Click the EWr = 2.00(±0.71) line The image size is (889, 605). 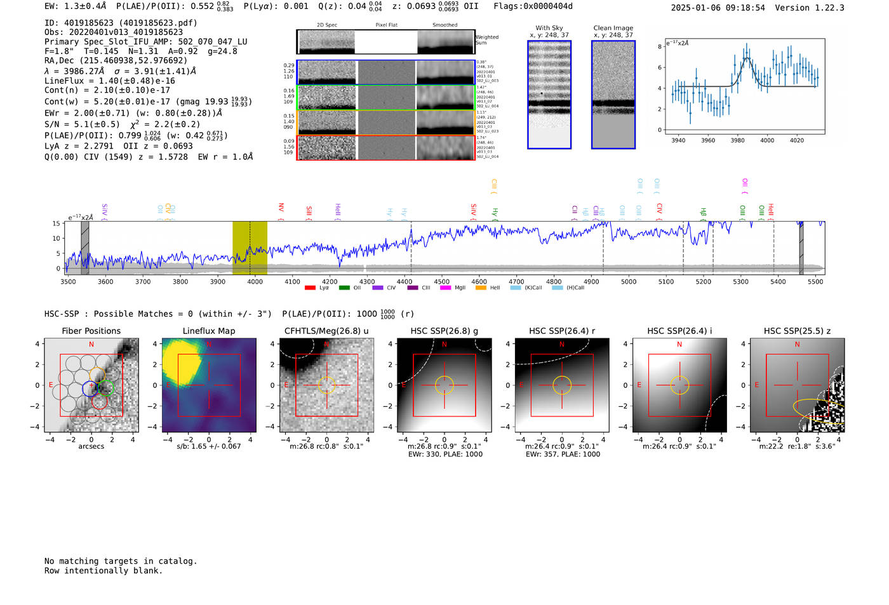pyautogui.click(x=133, y=113)
